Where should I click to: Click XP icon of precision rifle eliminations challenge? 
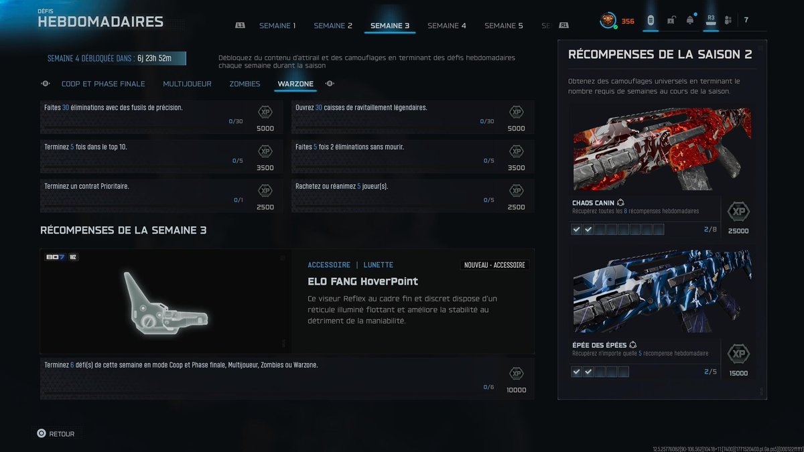[x=265, y=112]
